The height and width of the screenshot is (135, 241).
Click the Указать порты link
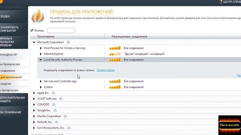105,70
